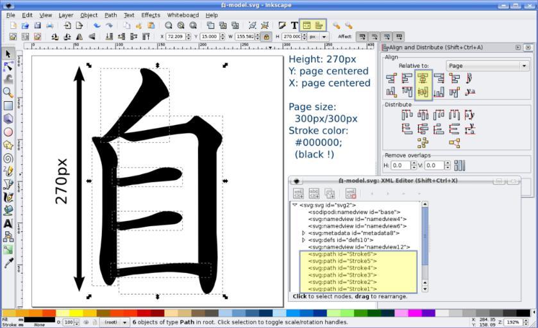Select the Node edit tool
538x328 pixels.
[x=8, y=67]
